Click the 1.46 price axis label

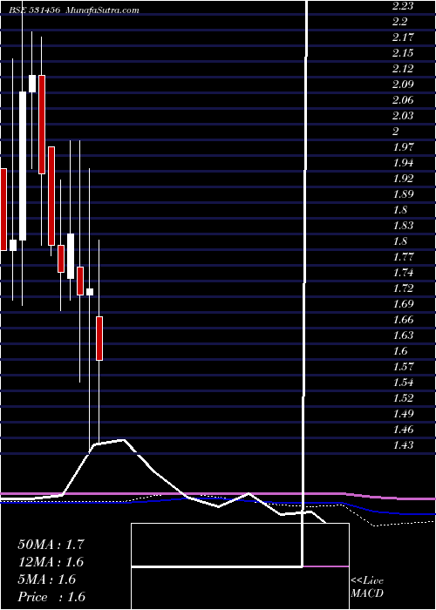click(x=403, y=430)
